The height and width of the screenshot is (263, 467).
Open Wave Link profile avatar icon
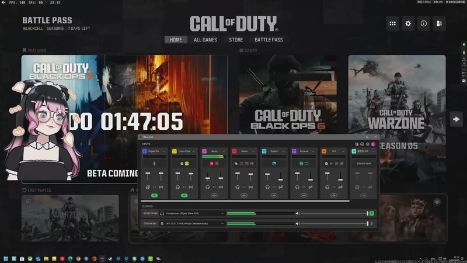[x=373, y=144]
